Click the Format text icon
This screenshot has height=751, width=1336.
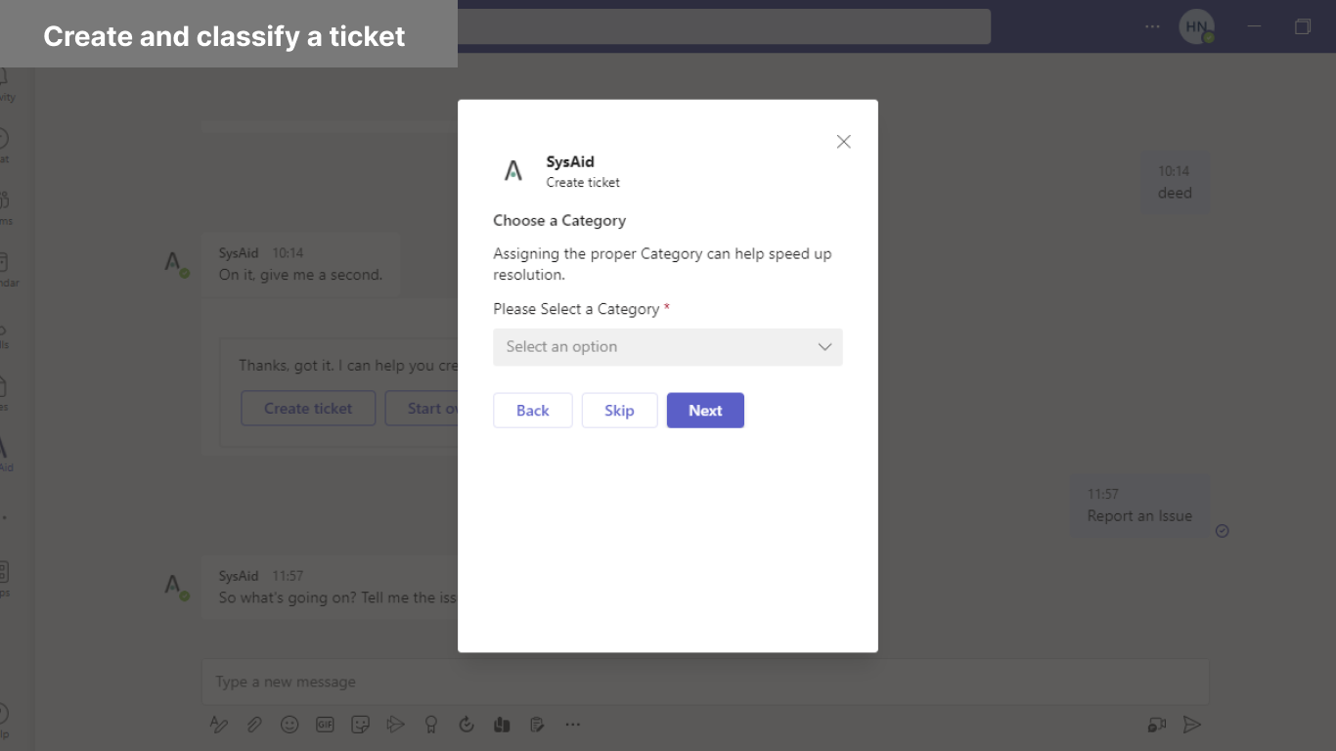coord(219,725)
